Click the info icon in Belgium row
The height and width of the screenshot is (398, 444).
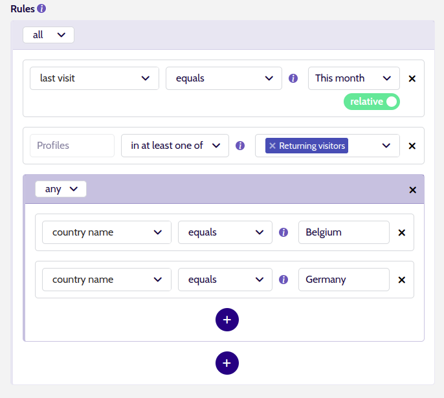point(283,232)
